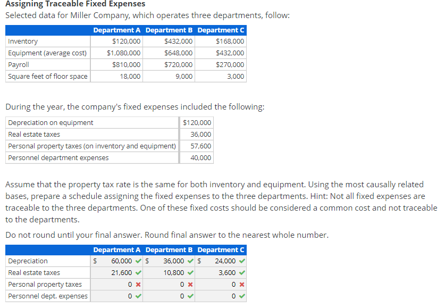Click the Square feet of floor space row label

tap(47, 76)
